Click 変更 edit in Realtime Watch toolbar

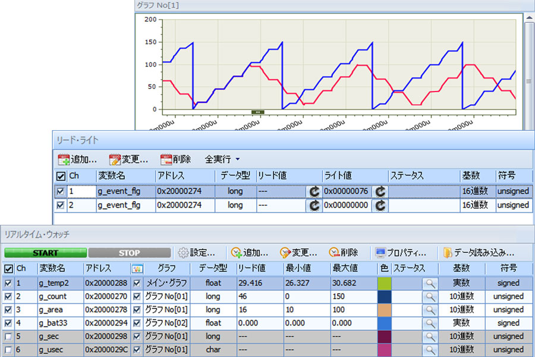point(298,253)
